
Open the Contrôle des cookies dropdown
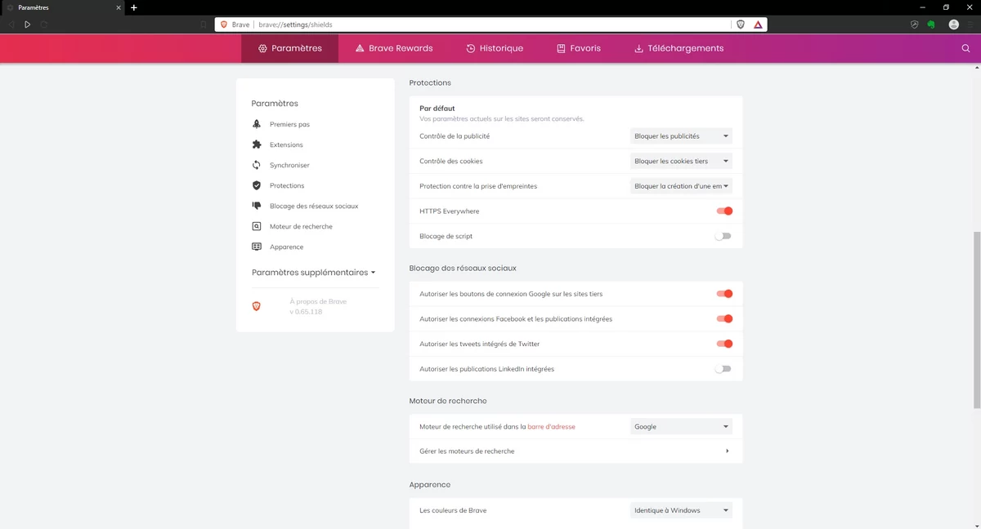point(681,161)
